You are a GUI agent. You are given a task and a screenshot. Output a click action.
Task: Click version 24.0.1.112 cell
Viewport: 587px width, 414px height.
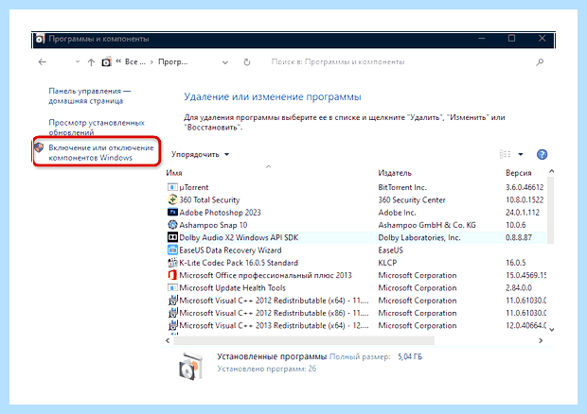pos(523,213)
